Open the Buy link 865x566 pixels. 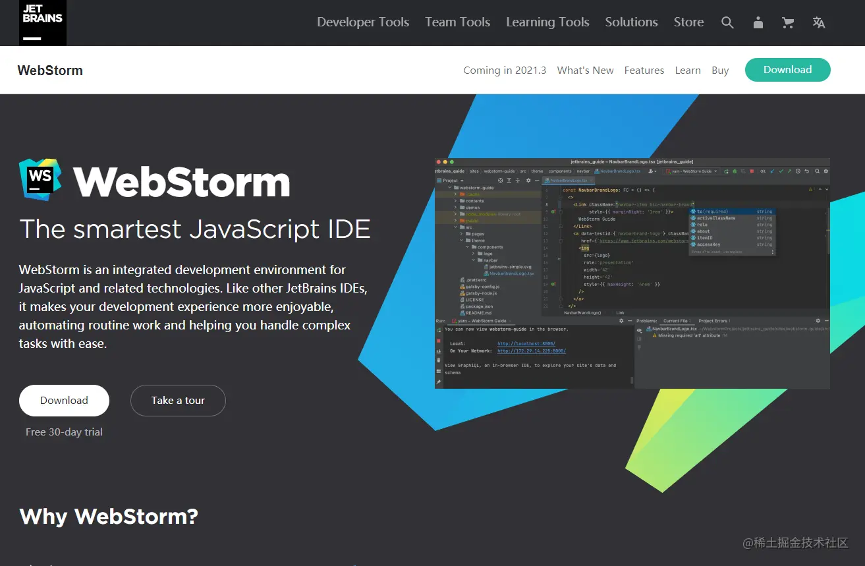(720, 71)
